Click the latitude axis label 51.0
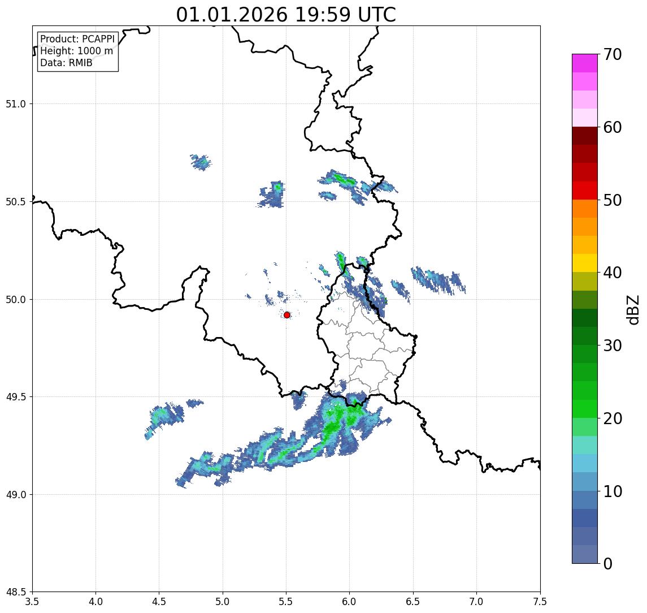This screenshot has width=647, height=613. pos(16,104)
